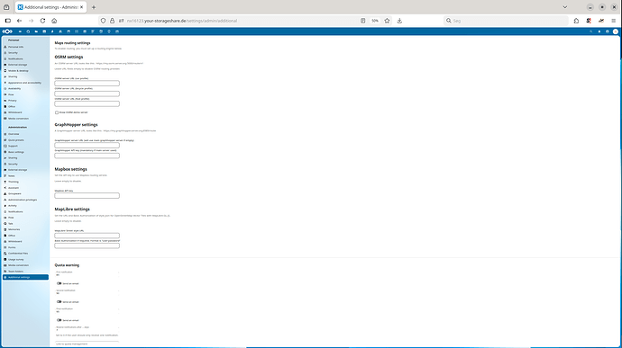Open Personal info in the sidebar

25,47
